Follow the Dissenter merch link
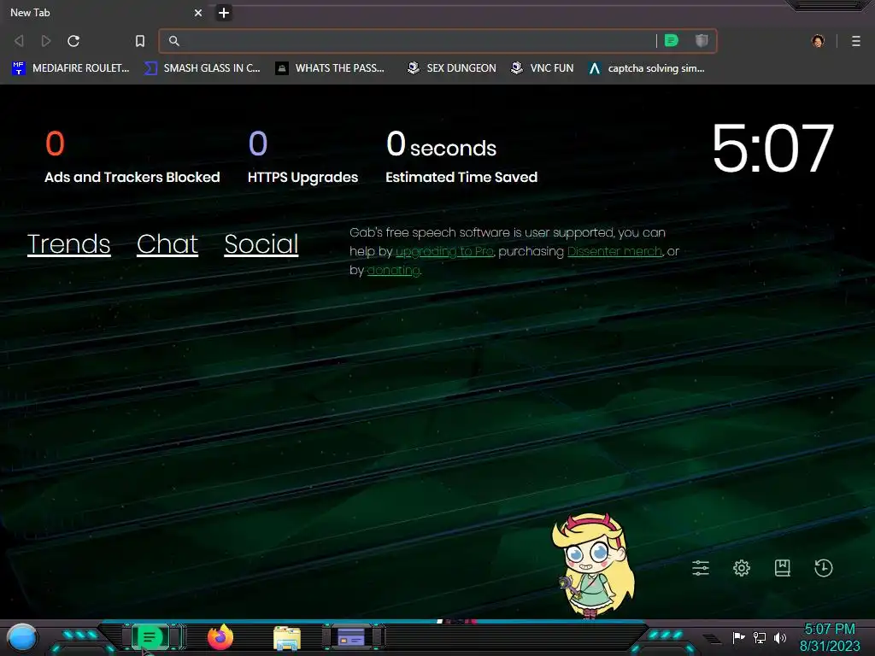The height and width of the screenshot is (656, 875). click(x=614, y=252)
